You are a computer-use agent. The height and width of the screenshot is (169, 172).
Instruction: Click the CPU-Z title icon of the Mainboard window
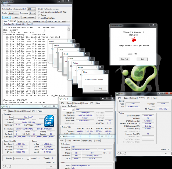tap(60, 136)
